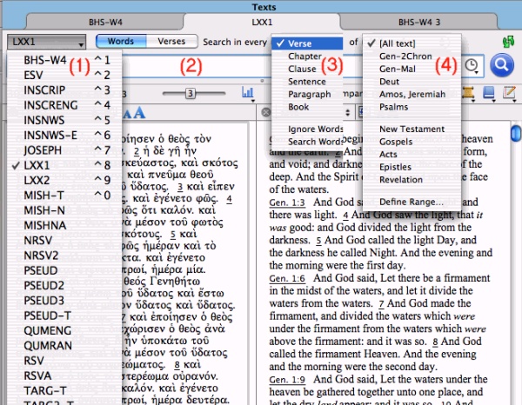Click the green arrows icon at top right
The width and height of the screenshot is (522, 405).
[x=508, y=43]
